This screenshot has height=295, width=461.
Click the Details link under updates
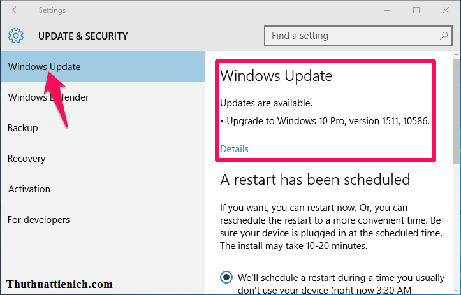[234, 149]
